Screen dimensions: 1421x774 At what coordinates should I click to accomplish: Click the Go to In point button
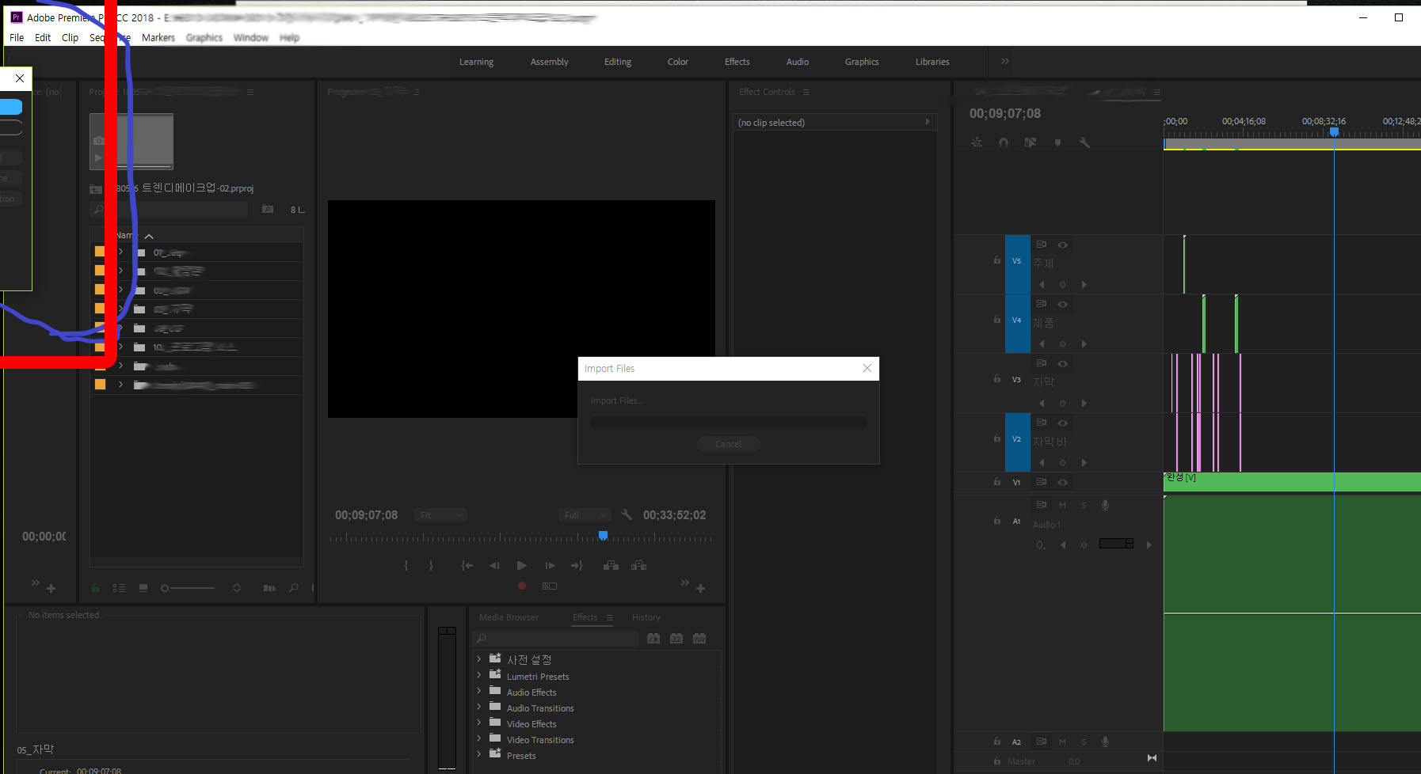467,565
